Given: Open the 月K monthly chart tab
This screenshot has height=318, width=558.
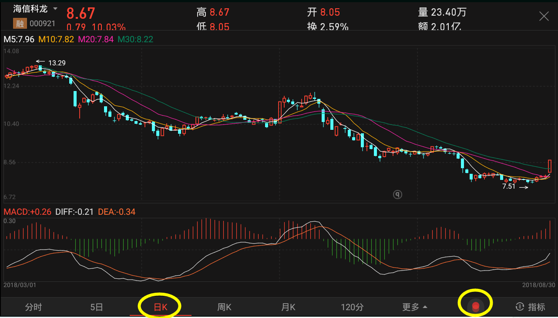Looking at the screenshot, I should (x=288, y=307).
